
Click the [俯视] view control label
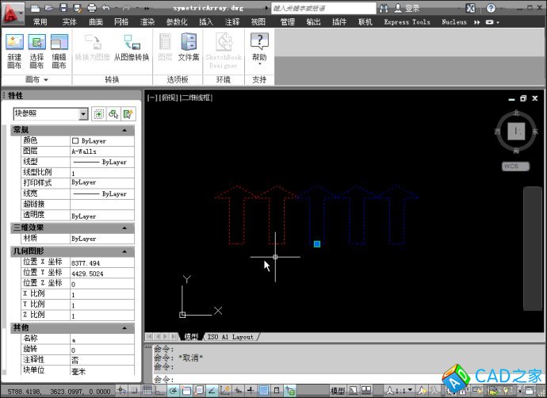[x=169, y=98]
